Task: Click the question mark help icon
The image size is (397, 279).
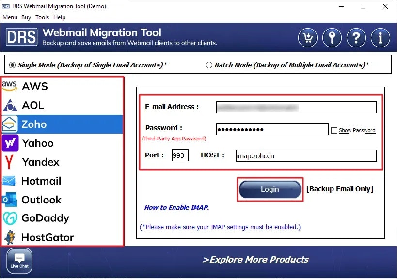Action: click(356, 38)
